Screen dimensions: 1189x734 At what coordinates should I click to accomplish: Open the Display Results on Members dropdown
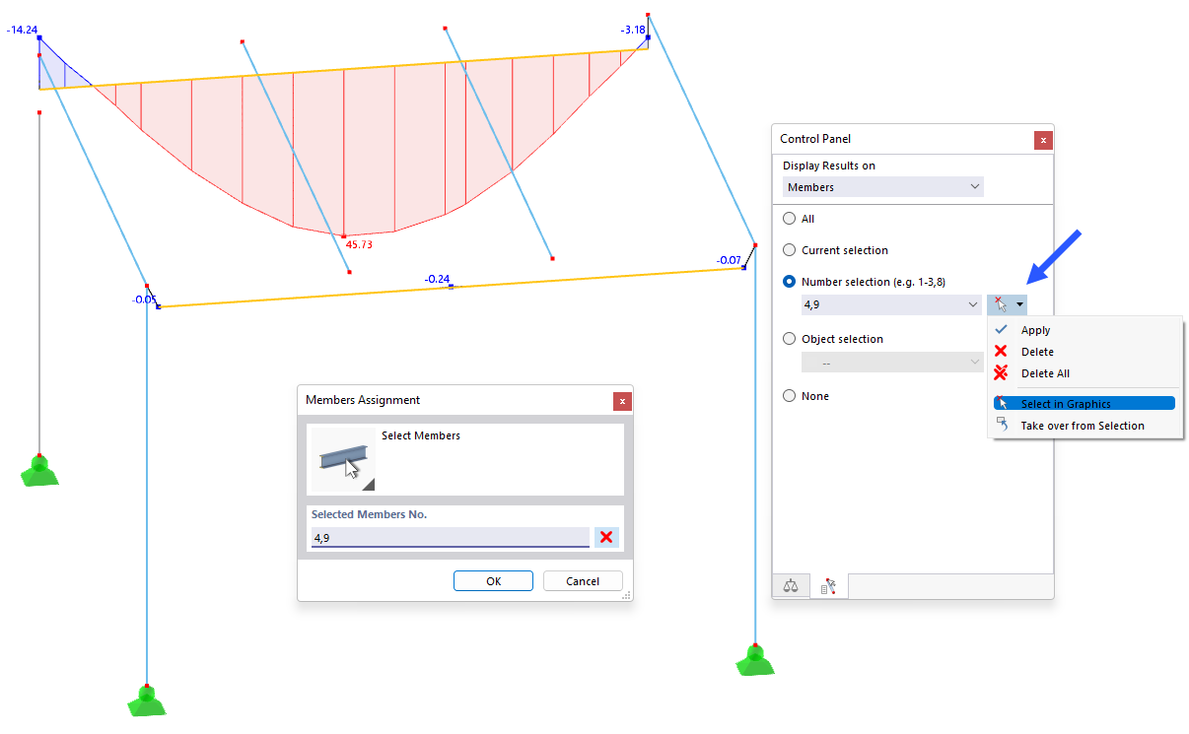point(883,187)
